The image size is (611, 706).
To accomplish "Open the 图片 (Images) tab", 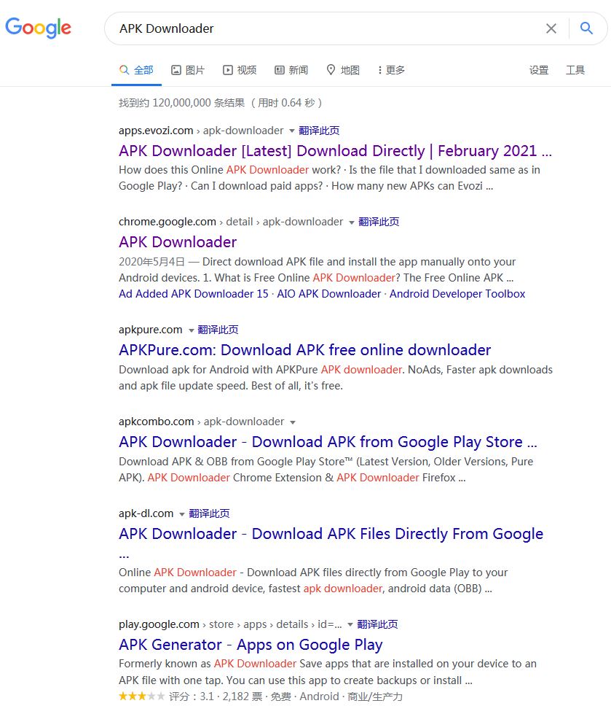I will coord(188,70).
